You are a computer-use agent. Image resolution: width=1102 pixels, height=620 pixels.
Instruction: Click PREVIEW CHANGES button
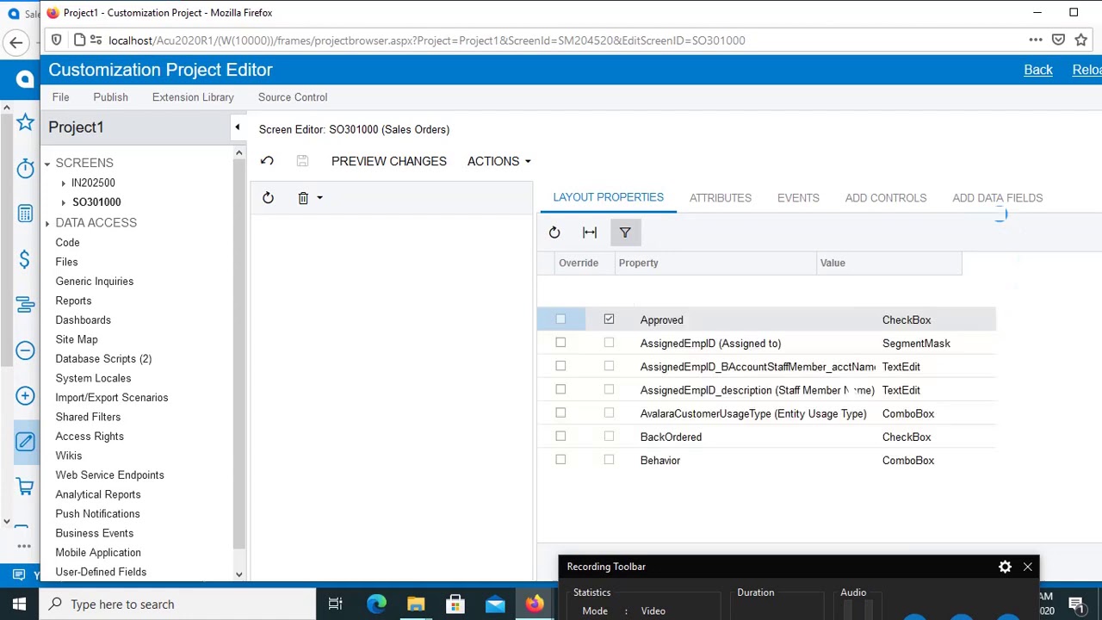point(389,161)
